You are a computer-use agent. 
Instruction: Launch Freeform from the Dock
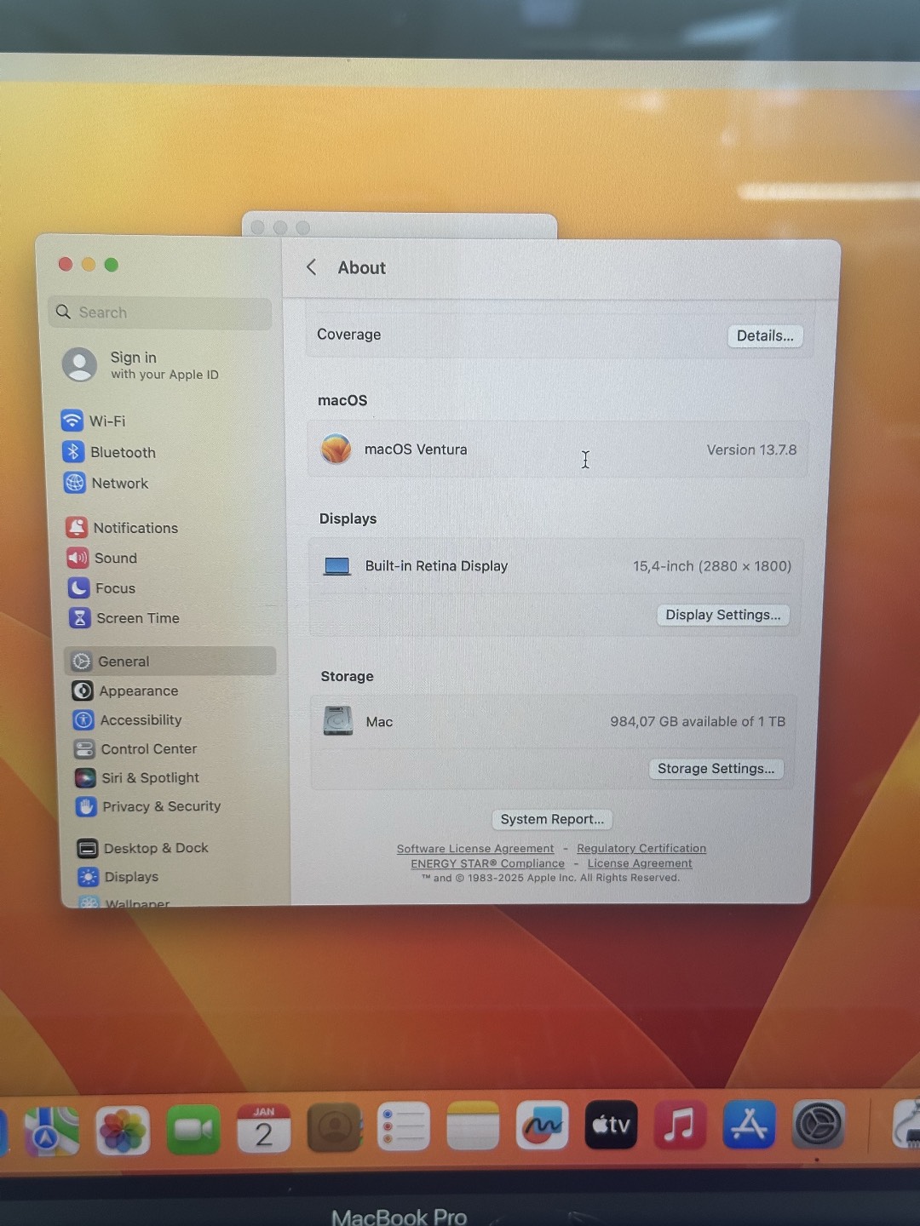point(543,1126)
